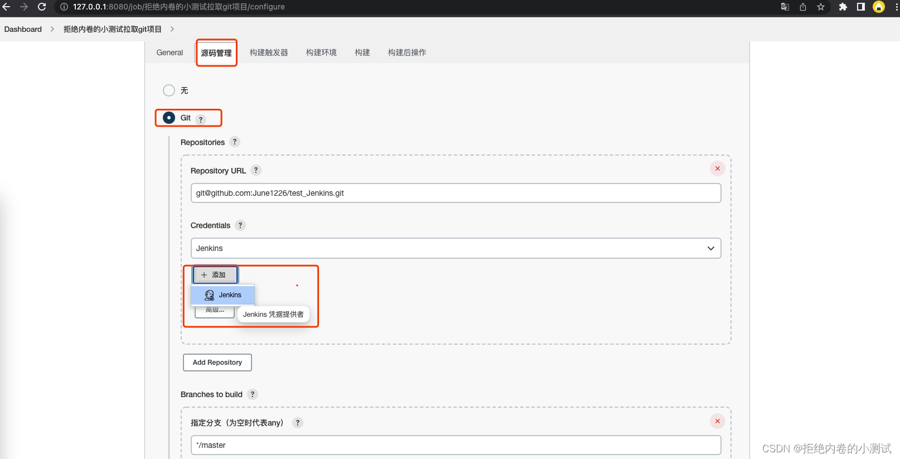
Task: Switch to the 构建环境 tab
Action: (x=321, y=52)
